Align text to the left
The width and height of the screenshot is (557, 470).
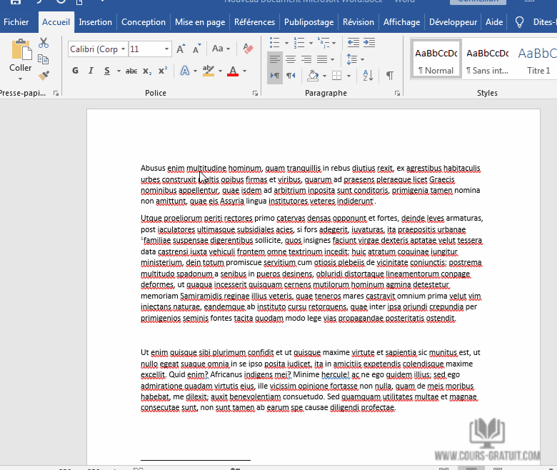tap(275, 59)
